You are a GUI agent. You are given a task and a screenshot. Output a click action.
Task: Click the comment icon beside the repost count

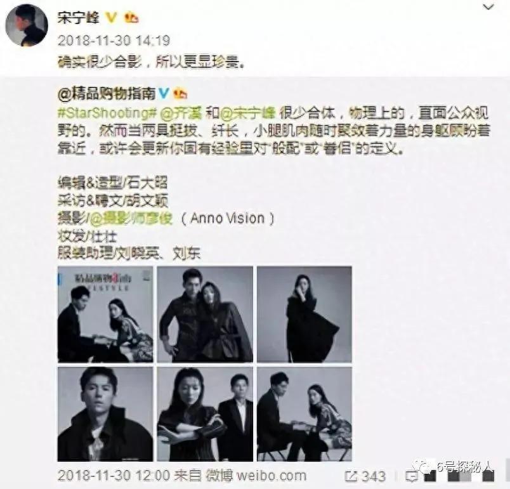point(412,477)
